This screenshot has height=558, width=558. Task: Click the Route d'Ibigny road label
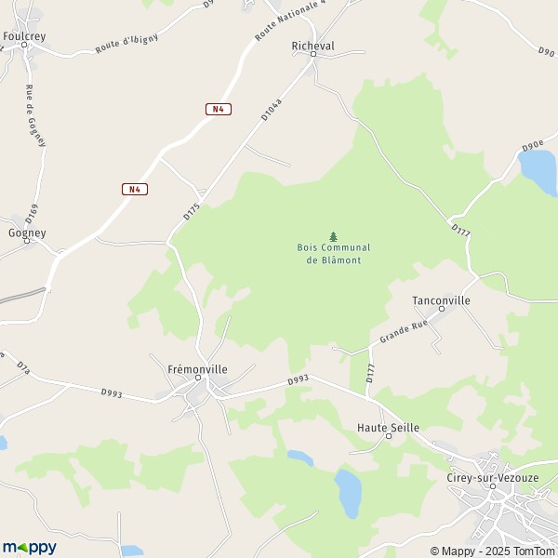(x=126, y=44)
